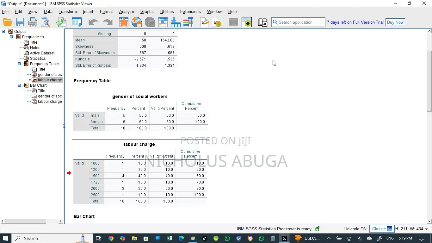Select Statistics item in outline tree
The image size is (432, 243).
(38, 58)
